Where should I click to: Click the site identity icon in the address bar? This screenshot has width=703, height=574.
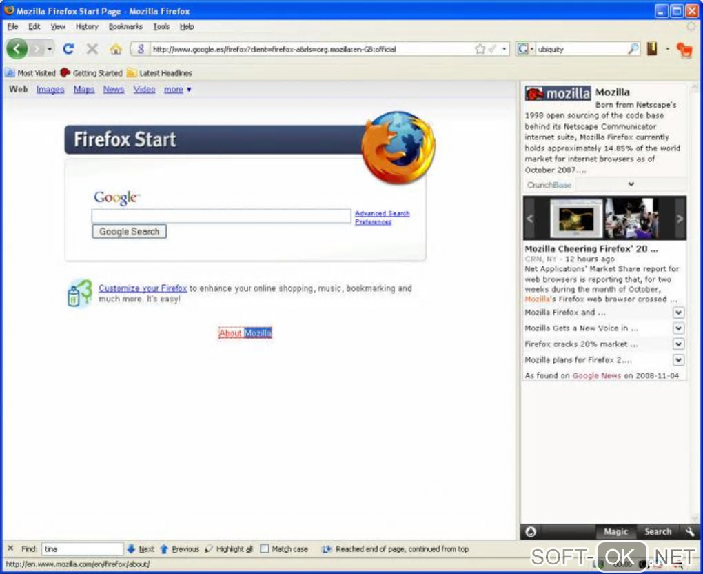(x=141, y=49)
